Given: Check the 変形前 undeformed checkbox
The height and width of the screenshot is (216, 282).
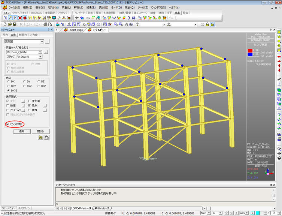Looking at the screenshot, I should pos(30,101).
